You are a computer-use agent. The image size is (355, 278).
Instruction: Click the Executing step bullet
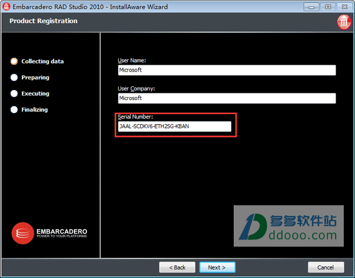pyautogui.click(x=14, y=93)
